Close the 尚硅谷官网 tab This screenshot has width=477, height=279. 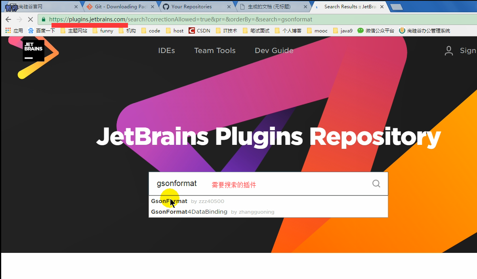[x=76, y=7]
